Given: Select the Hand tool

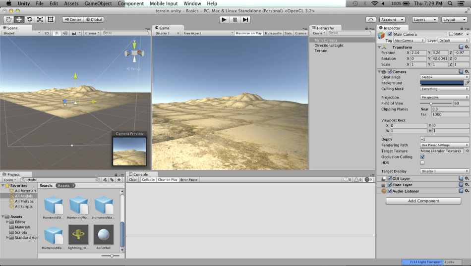Looking at the screenshot, I should (x=9, y=19).
